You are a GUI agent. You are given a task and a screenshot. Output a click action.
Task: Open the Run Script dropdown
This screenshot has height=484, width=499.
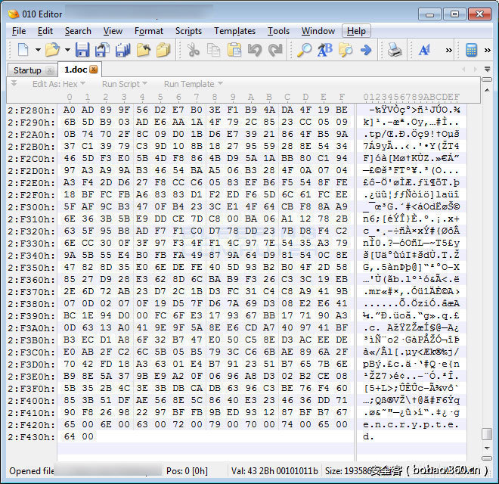point(125,84)
